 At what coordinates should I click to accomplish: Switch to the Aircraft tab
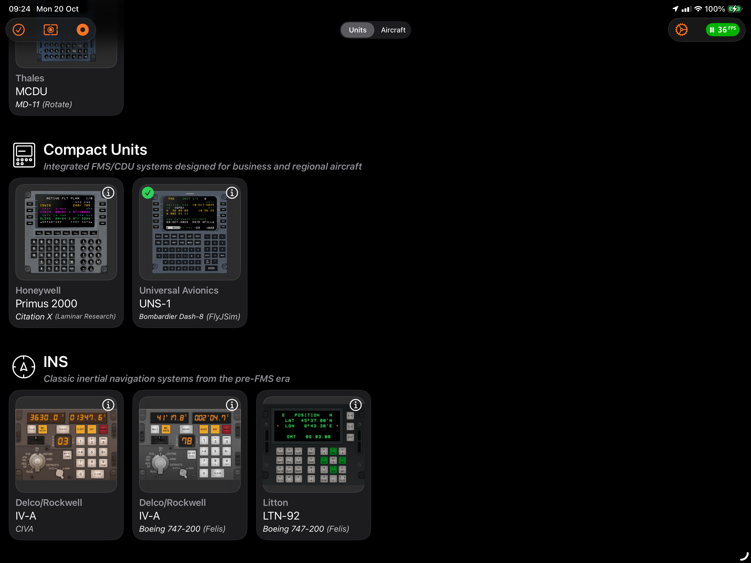(x=393, y=30)
